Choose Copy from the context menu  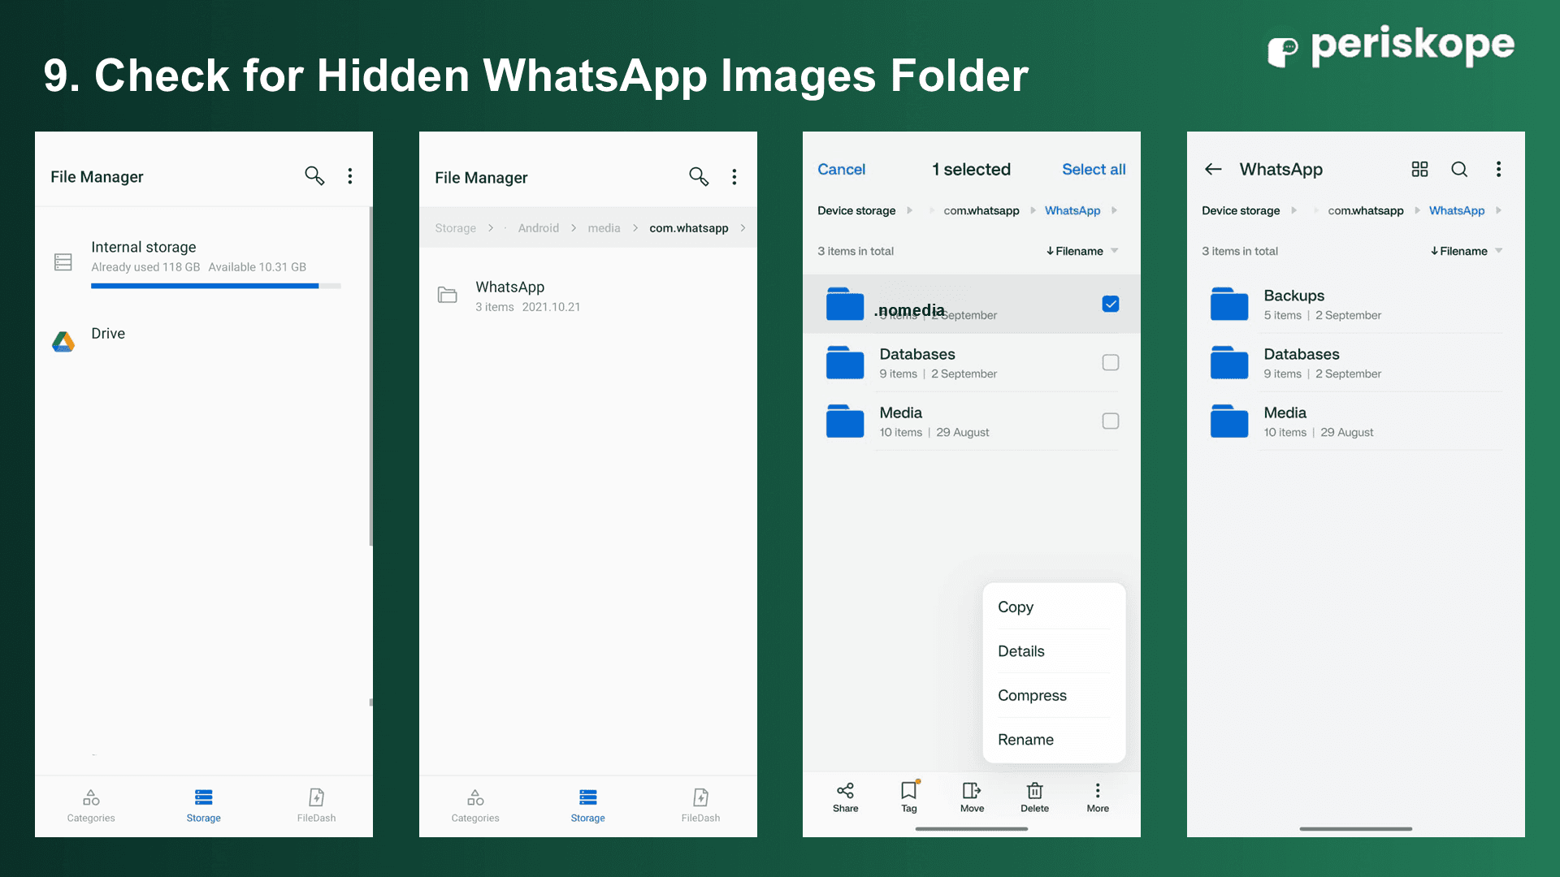tap(1015, 607)
